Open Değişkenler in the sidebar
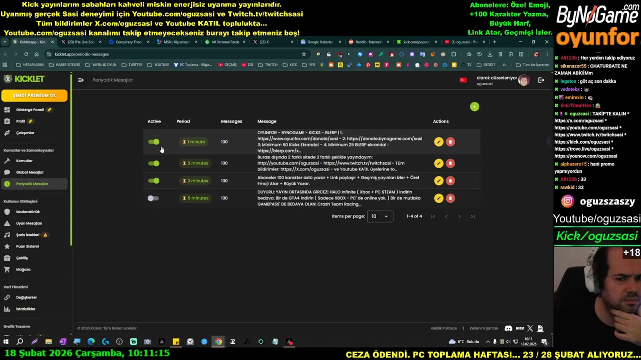Image resolution: width=641 pixels, height=360 pixels. click(x=34, y=297)
